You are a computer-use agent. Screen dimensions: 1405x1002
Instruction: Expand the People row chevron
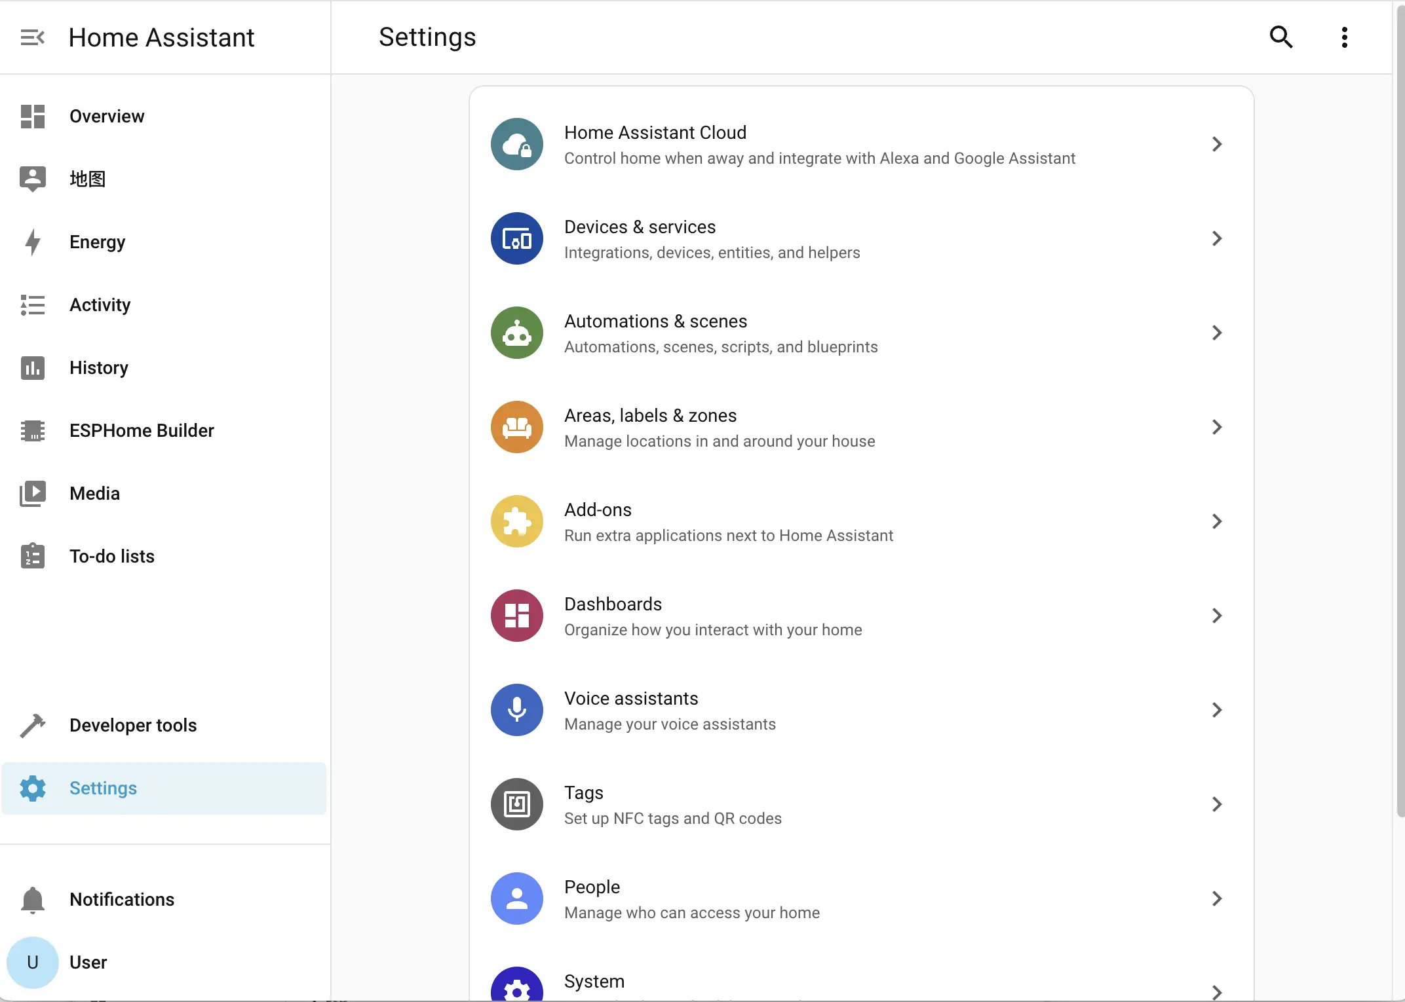tap(1216, 899)
